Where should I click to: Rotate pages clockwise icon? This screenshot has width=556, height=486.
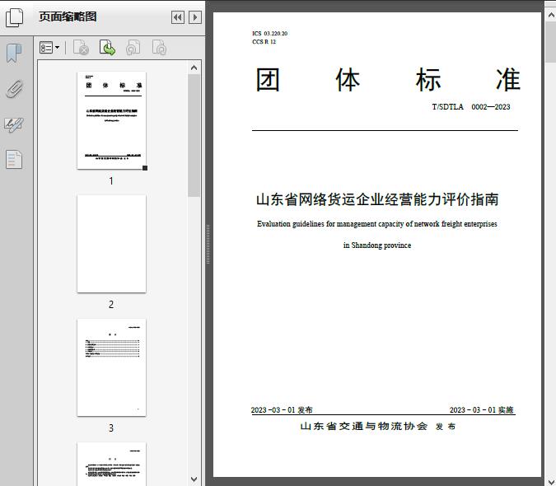point(159,48)
